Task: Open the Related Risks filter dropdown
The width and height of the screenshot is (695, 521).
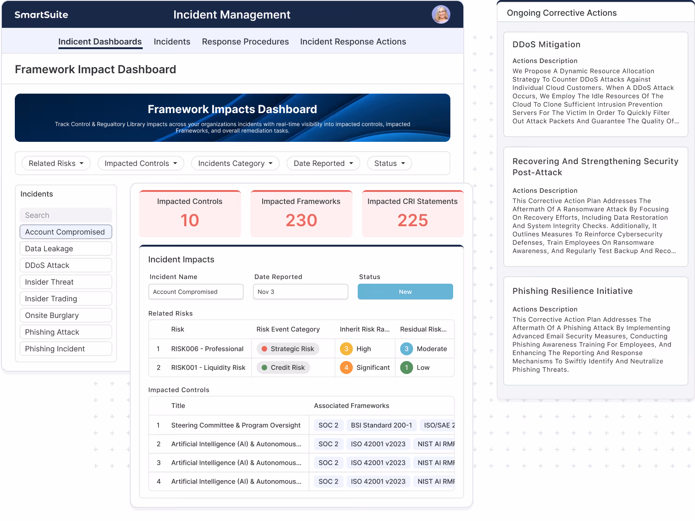Action: (56, 163)
